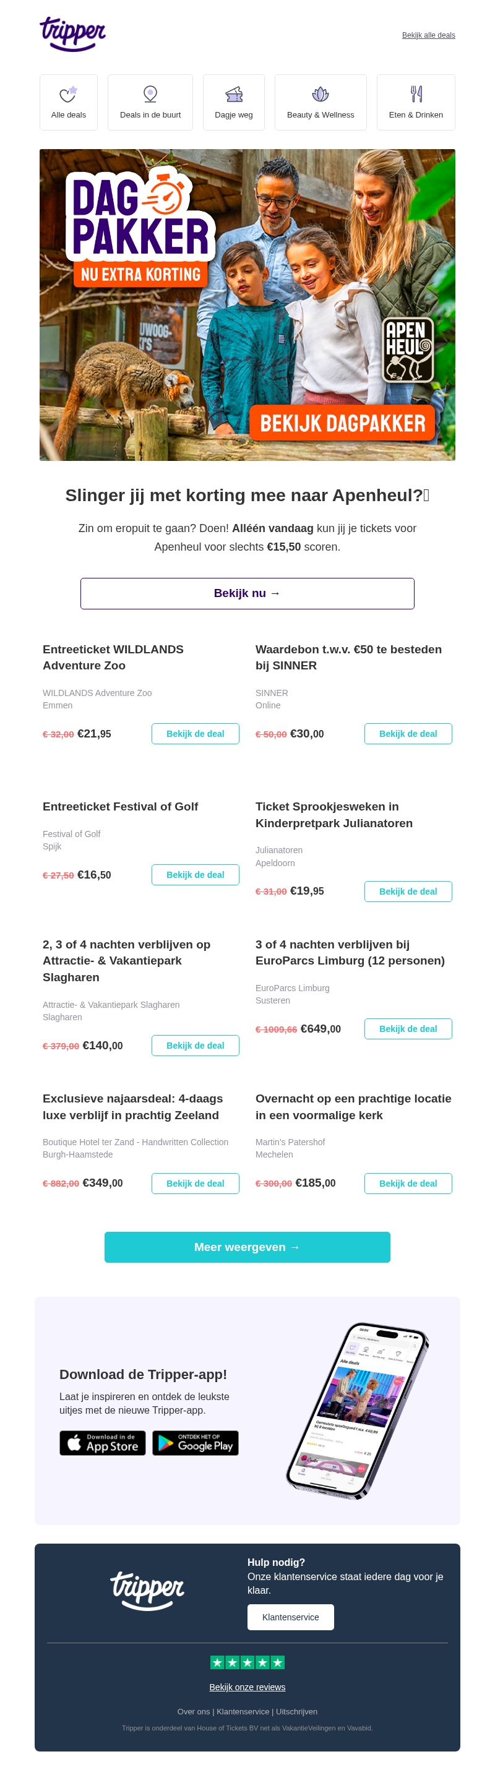Click the Dagpakker Apenheul banner image
Screen dimensions: 495x1775
tap(247, 304)
